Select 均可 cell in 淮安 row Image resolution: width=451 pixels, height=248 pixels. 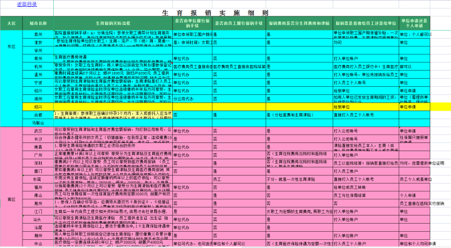tap(366, 42)
